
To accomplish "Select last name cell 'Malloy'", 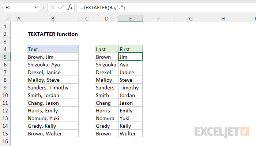I will [x=107, y=80].
